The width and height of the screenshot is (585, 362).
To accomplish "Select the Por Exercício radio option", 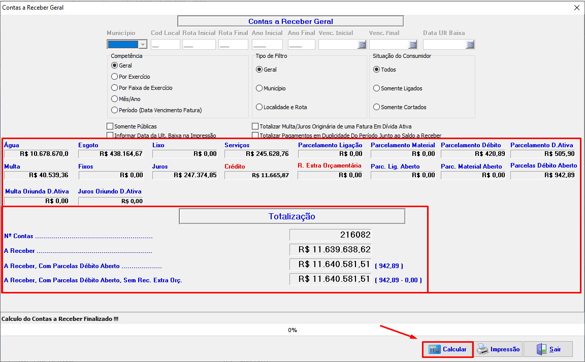I will coord(115,77).
